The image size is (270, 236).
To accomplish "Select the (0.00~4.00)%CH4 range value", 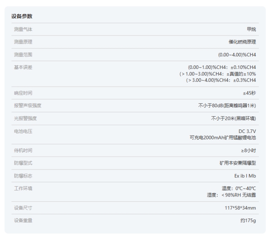I will (x=237, y=55).
